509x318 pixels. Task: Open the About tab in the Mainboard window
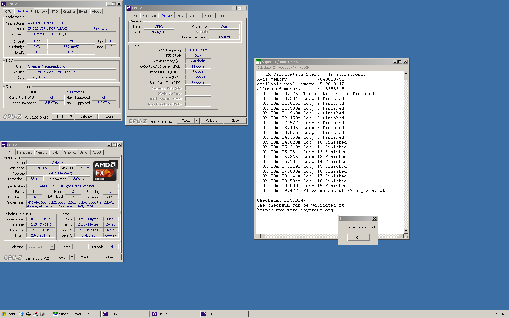pos(96,12)
